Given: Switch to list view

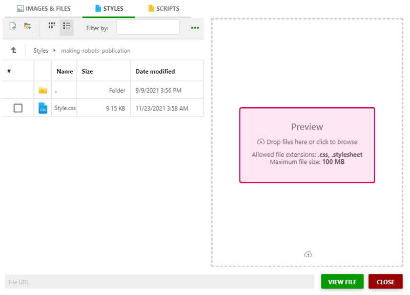Looking at the screenshot, I should click(67, 26).
